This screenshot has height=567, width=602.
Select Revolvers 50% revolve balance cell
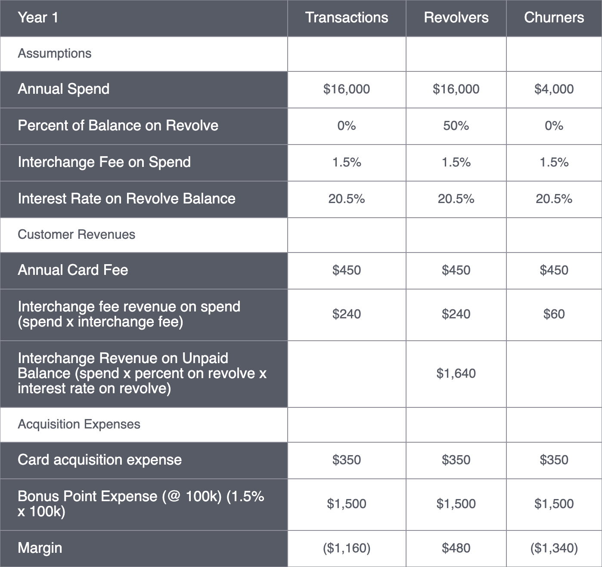pyautogui.click(x=456, y=126)
